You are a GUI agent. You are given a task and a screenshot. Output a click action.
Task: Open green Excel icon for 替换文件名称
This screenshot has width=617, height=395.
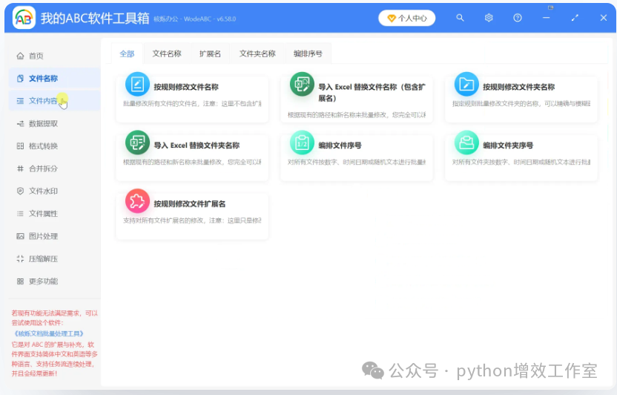302,84
